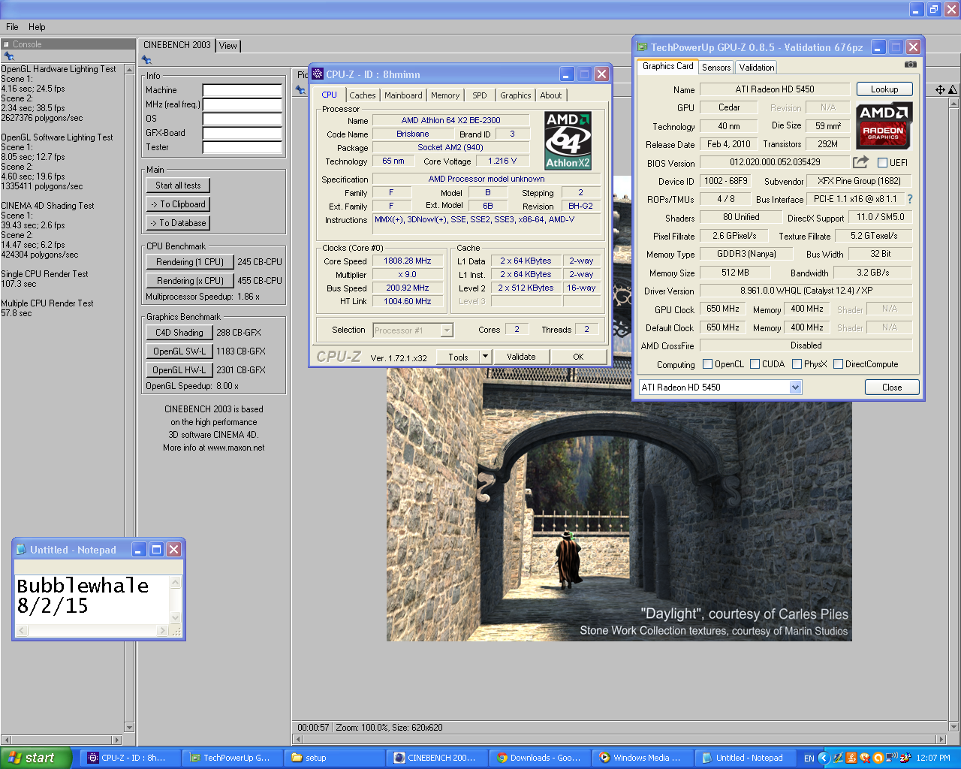The width and height of the screenshot is (961, 769).
Task: Open the ATI Radeon HD 5450 dropdown
Action: coord(795,388)
